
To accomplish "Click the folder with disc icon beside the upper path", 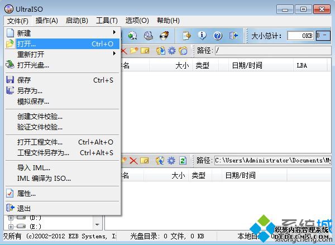I will (183, 51).
